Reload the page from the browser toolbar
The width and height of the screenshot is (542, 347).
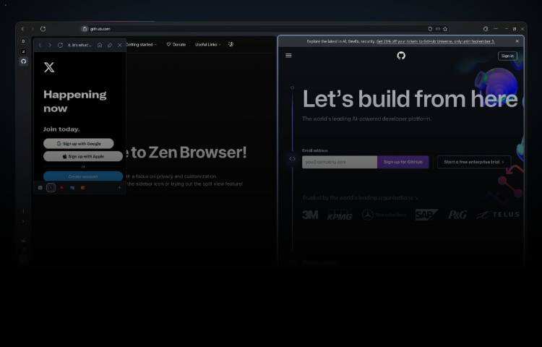(43, 29)
